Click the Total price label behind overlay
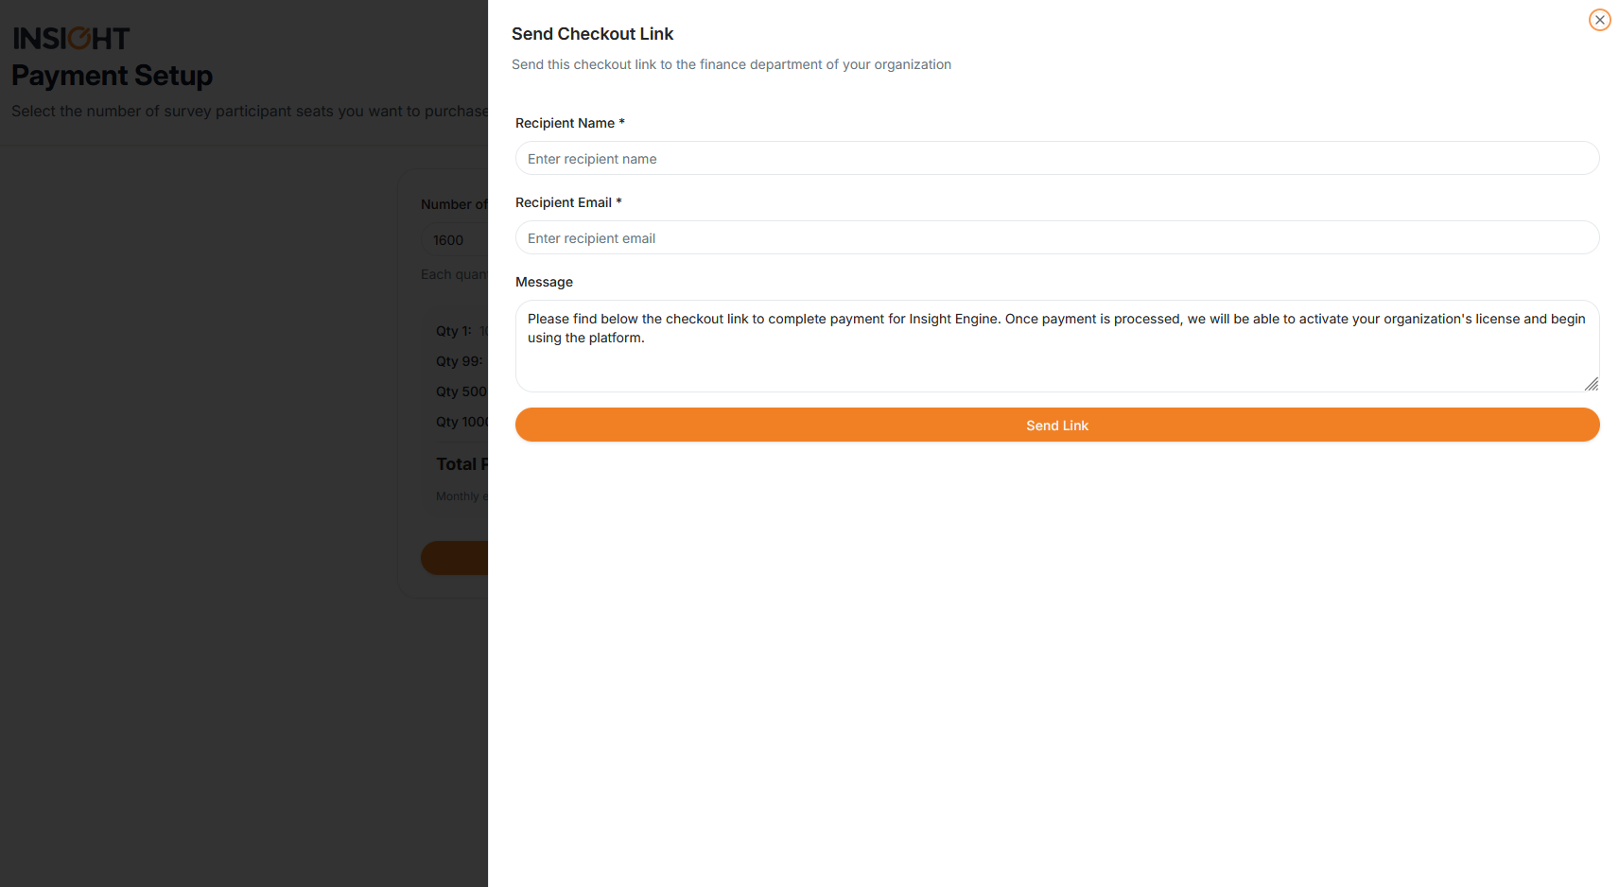 coord(461,464)
